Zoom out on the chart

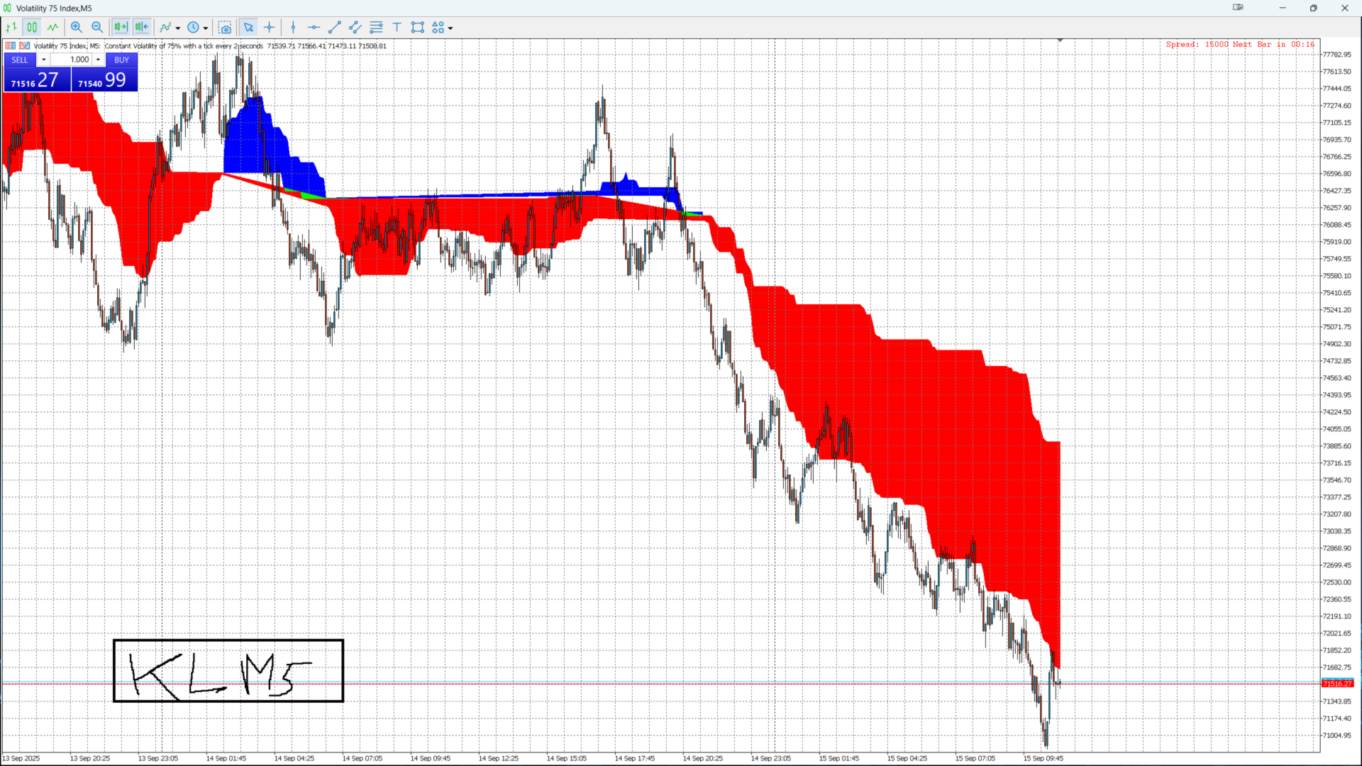pos(97,28)
